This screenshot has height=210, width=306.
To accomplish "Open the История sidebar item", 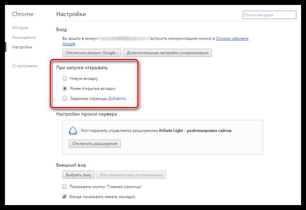I will (20, 28).
